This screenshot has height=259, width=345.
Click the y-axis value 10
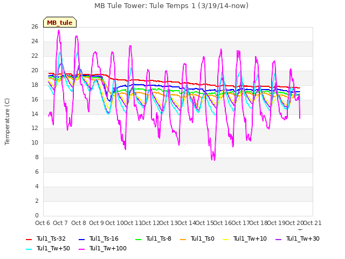click(34, 142)
